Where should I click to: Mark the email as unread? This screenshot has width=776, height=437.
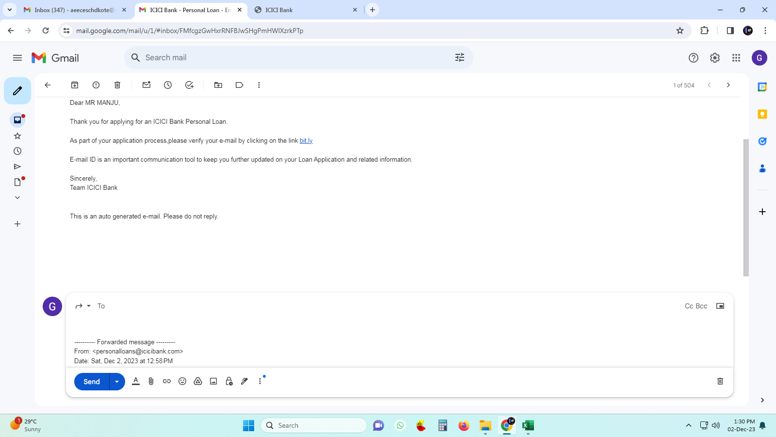click(x=146, y=85)
